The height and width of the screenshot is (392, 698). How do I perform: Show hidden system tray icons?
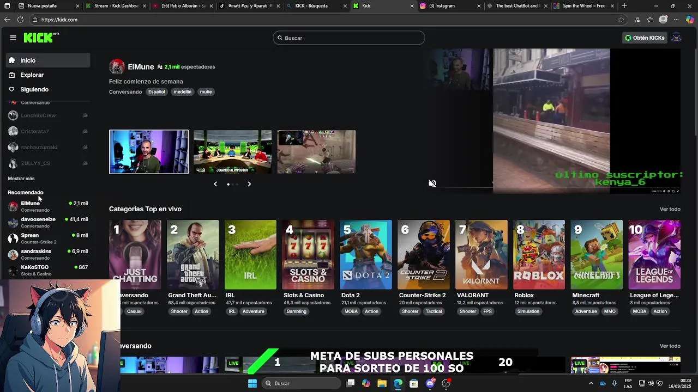click(591, 383)
